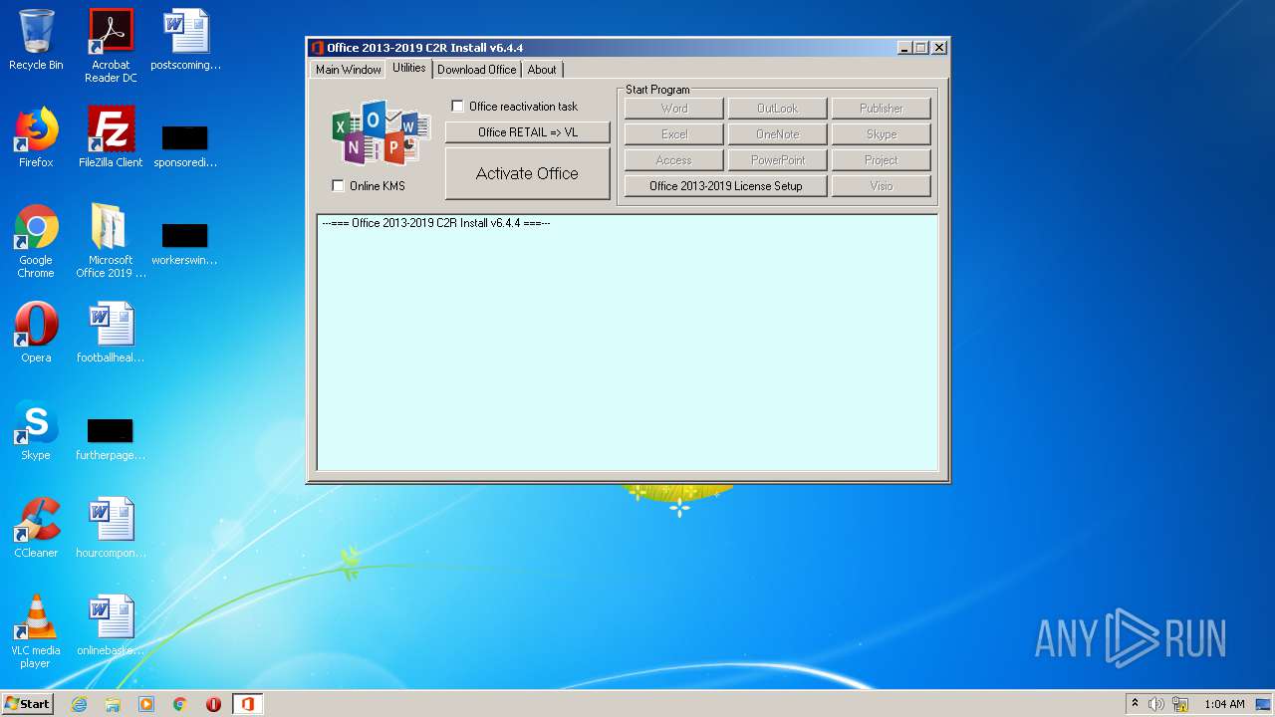Open Internet Explorer from taskbar
Image resolution: width=1275 pixels, height=717 pixels.
(79, 704)
